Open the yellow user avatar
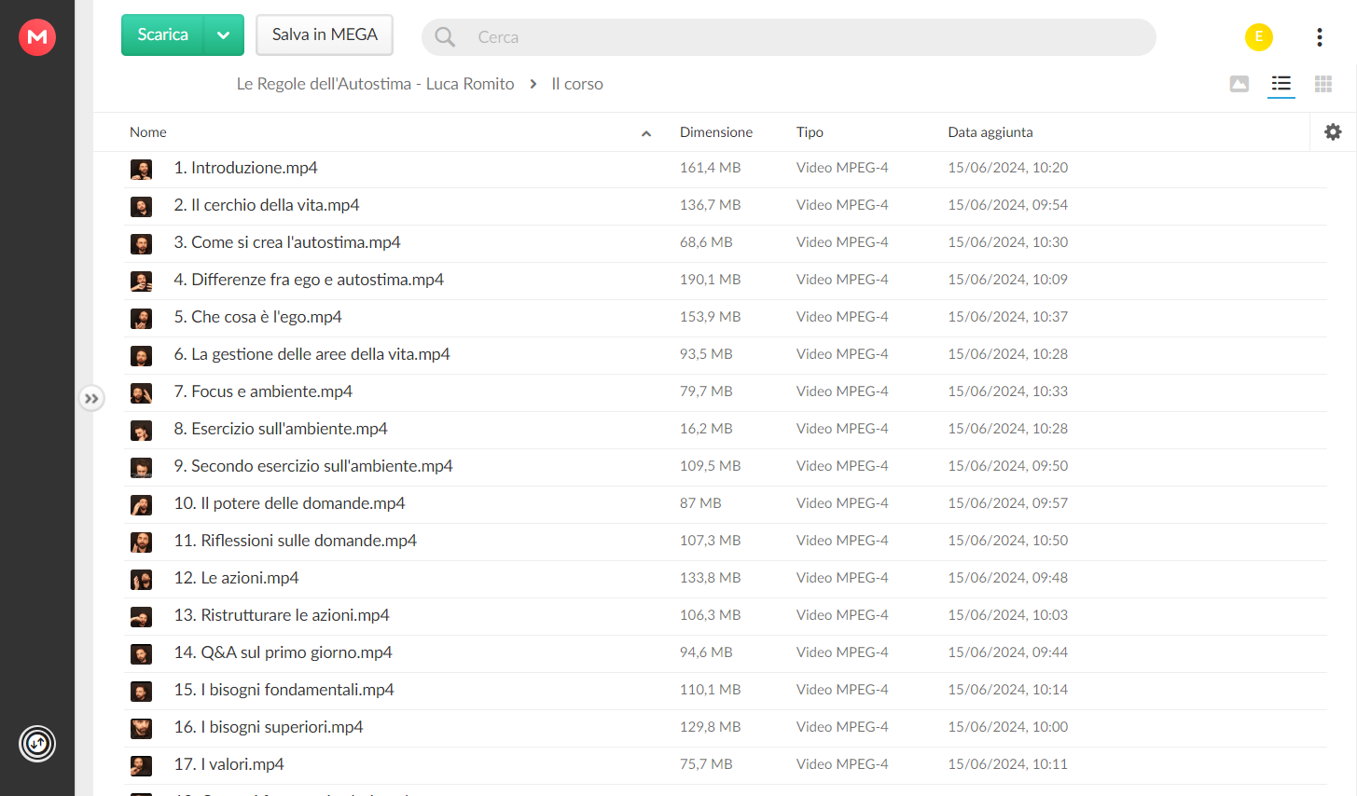 [1259, 37]
